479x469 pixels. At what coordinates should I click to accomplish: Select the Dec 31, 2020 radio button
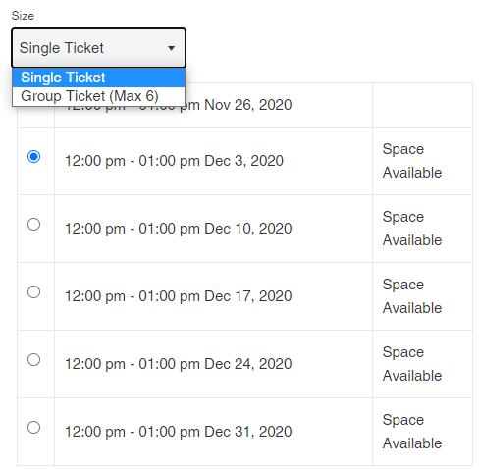click(33, 427)
